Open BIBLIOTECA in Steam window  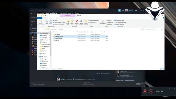coord(51,13)
